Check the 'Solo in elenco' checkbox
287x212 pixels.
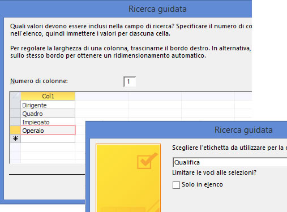[176, 185]
